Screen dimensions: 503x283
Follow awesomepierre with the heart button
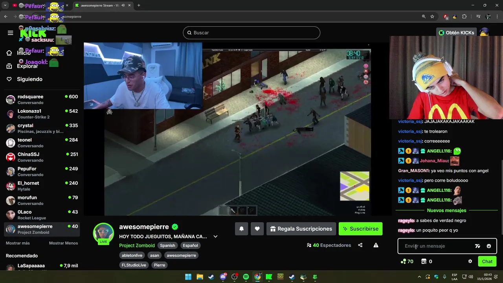point(257,229)
